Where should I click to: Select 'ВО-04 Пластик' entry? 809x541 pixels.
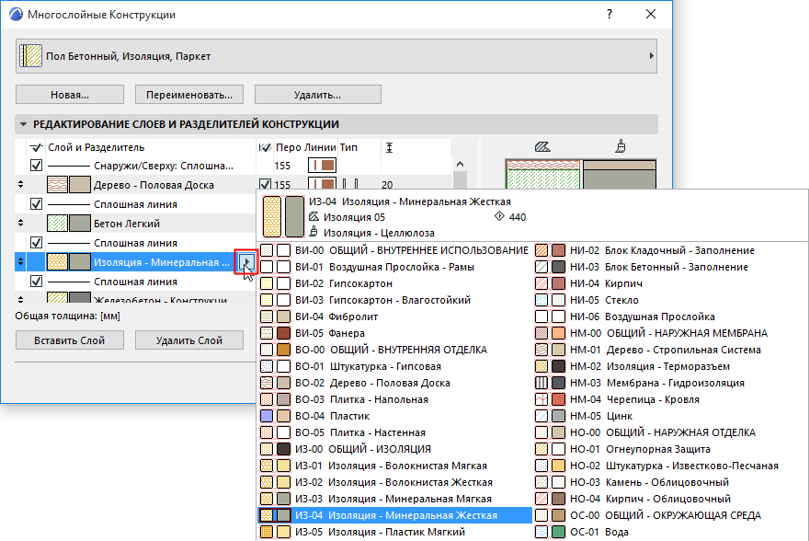pyautogui.click(x=394, y=416)
